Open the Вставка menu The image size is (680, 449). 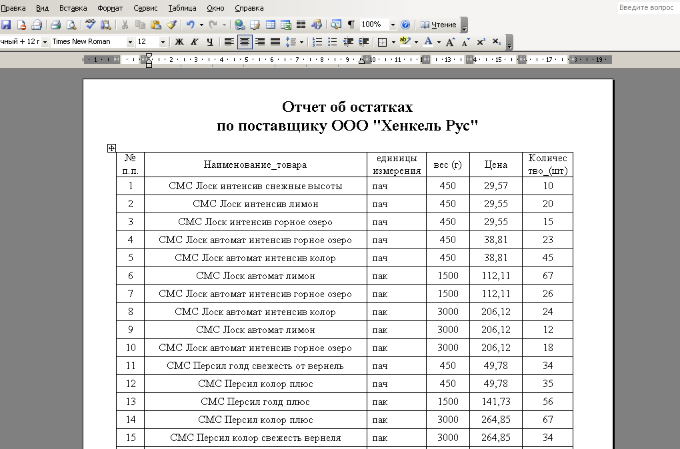[73, 8]
